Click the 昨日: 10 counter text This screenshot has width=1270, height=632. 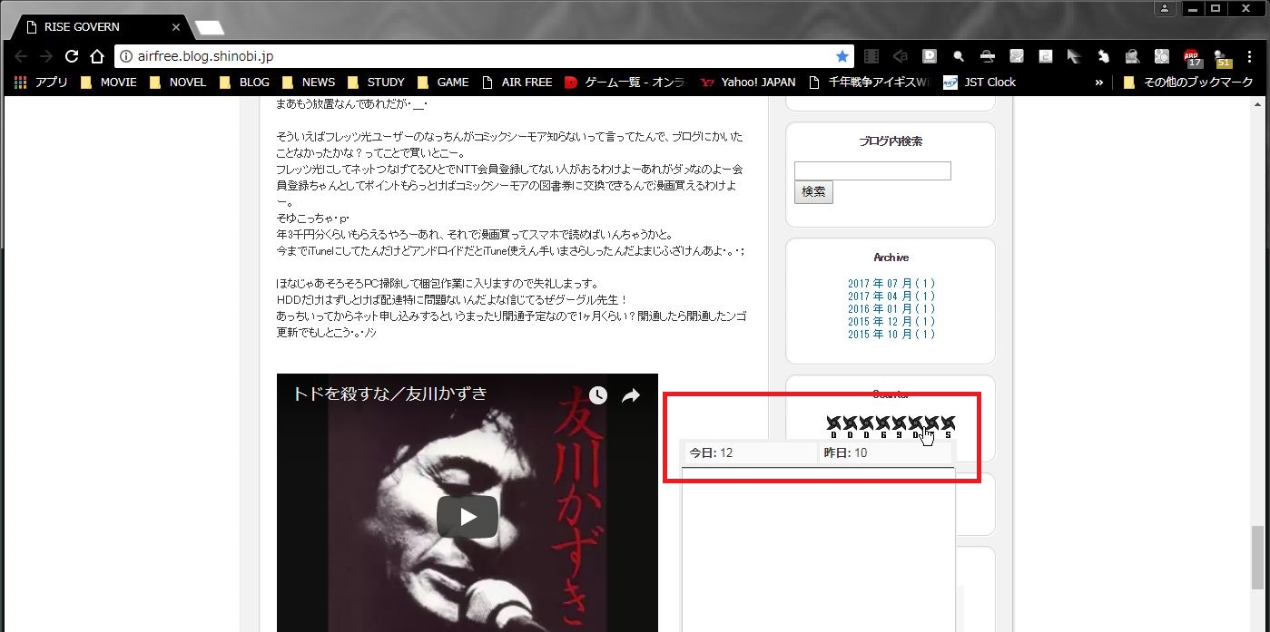pyautogui.click(x=845, y=452)
